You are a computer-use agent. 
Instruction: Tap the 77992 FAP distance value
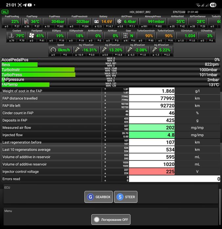tap(152, 98)
